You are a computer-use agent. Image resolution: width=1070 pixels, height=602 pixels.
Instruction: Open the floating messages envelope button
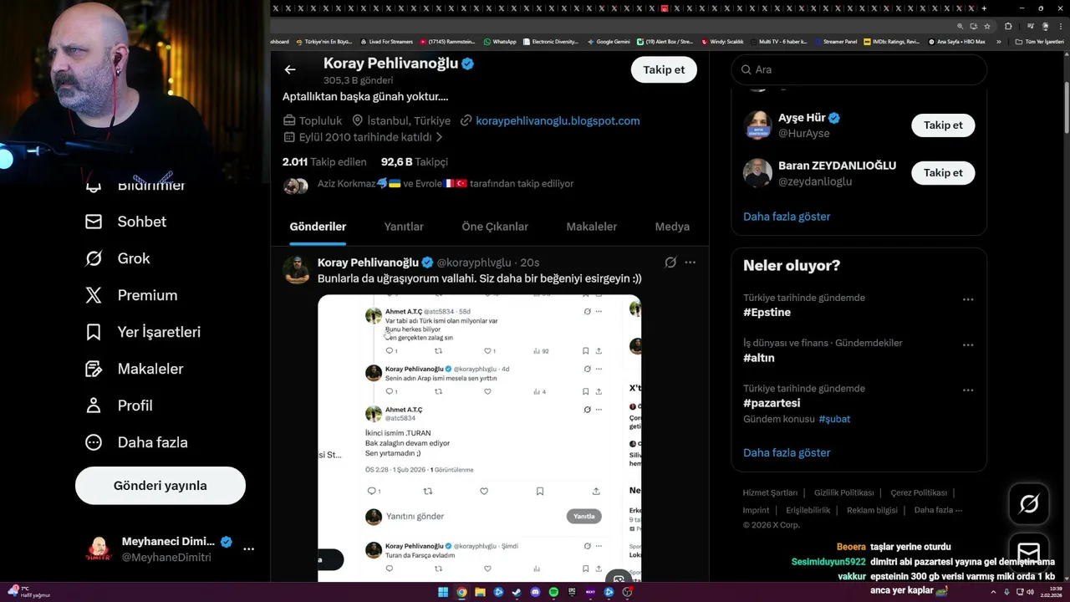tap(1029, 552)
